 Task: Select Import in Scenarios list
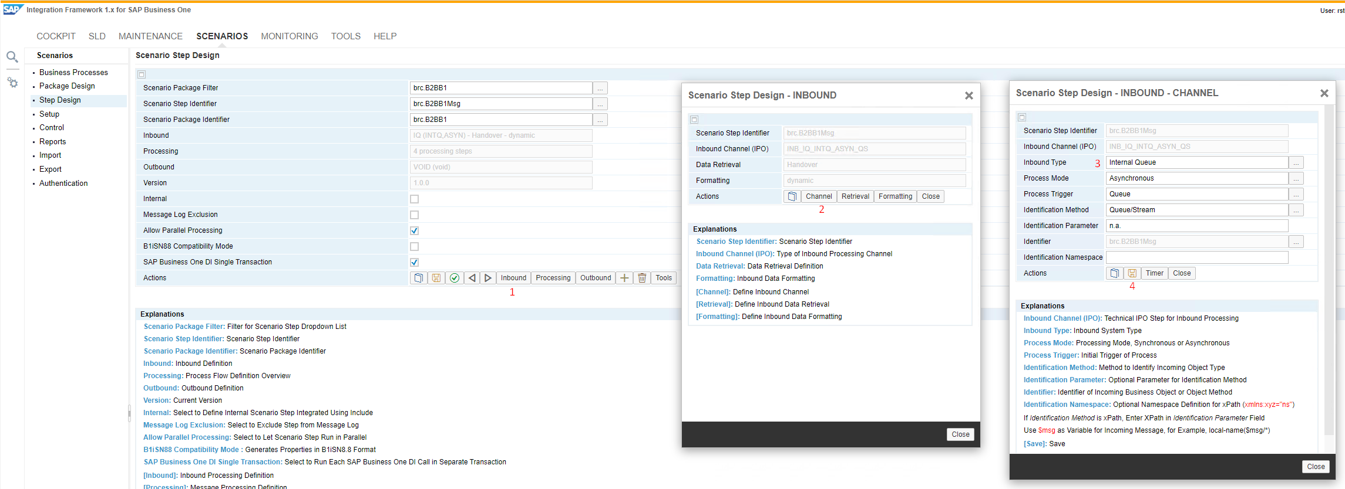50,155
